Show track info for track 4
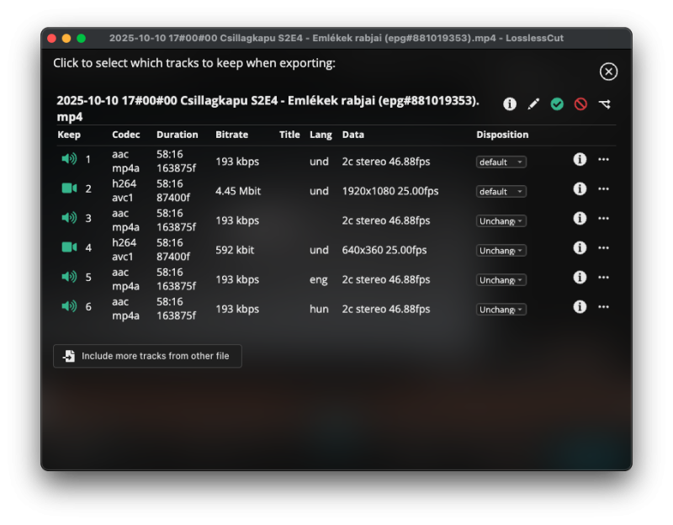Viewport: 673px width, 525px height. click(x=580, y=247)
